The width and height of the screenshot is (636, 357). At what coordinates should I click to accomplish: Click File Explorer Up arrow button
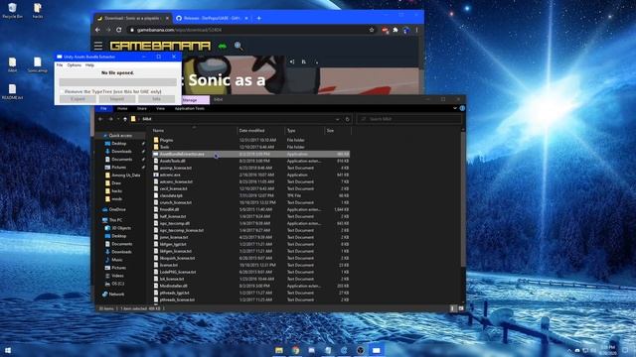click(125, 119)
